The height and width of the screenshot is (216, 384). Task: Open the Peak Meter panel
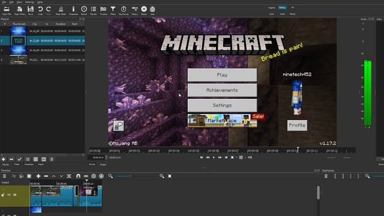61,10
